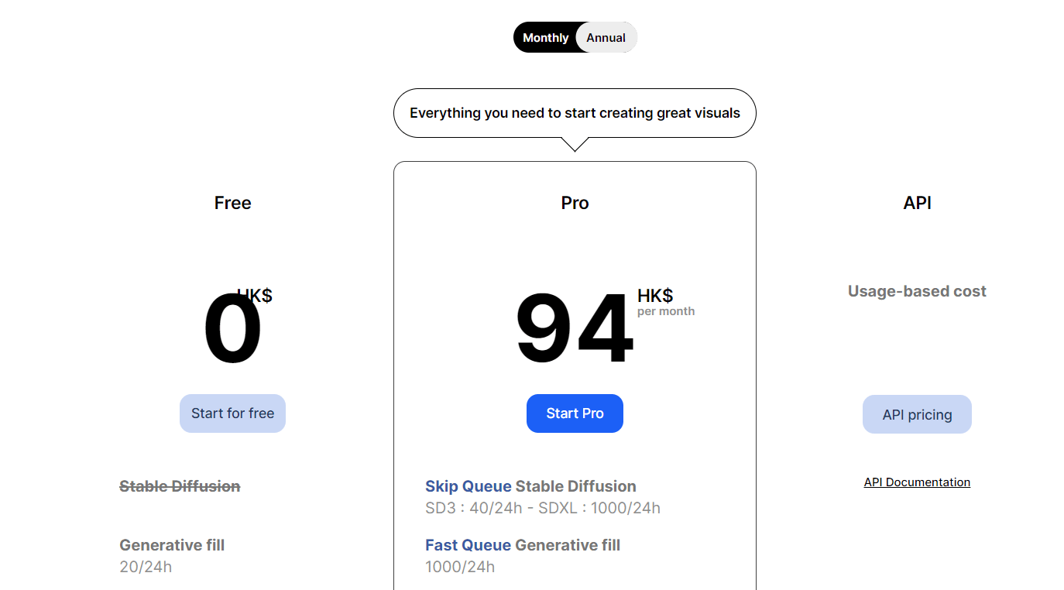Click the Start for free button
The height and width of the screenshot is (590, 1064).
(x=232, y=413)
